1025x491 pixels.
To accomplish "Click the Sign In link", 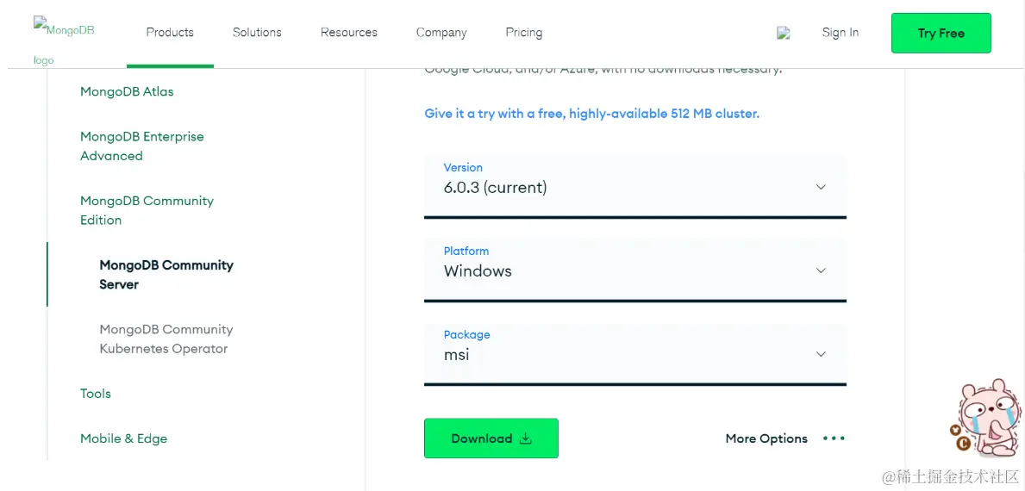I will click(841, 33).
